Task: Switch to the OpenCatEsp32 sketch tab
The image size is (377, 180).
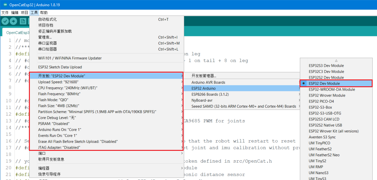Action: click(x=17, y=33)
